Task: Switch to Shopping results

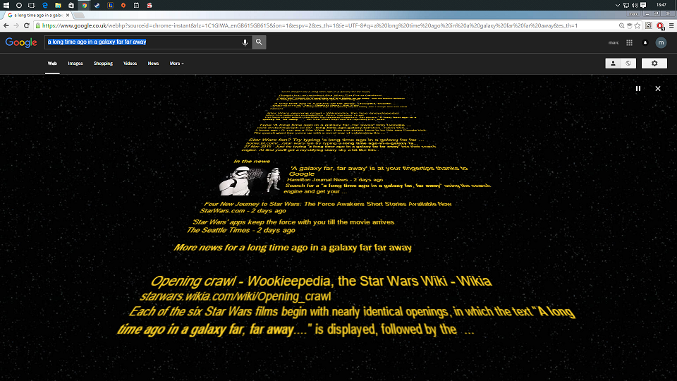Action: [103, 64]
